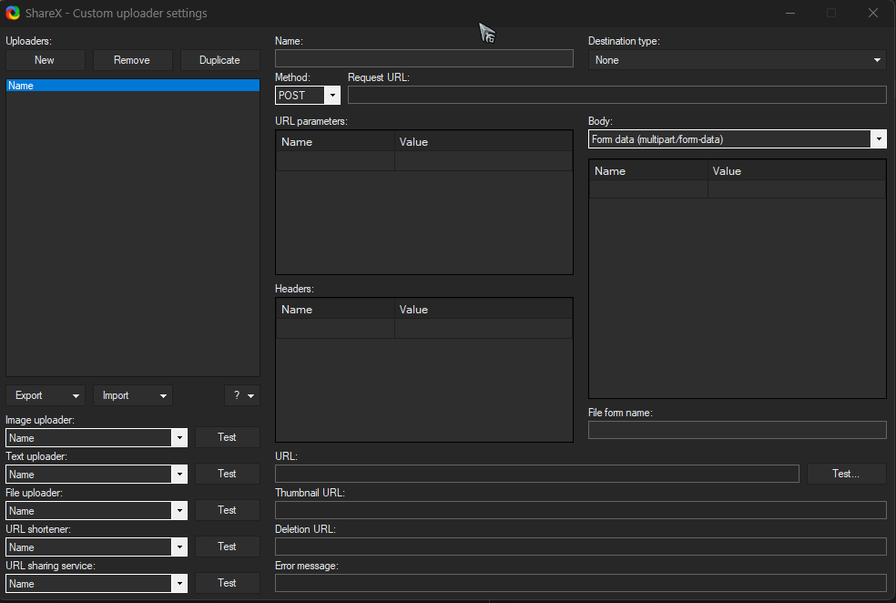Open the Export dropdown menu
Screen dimensions: 896x603
(x=45, y=395)
